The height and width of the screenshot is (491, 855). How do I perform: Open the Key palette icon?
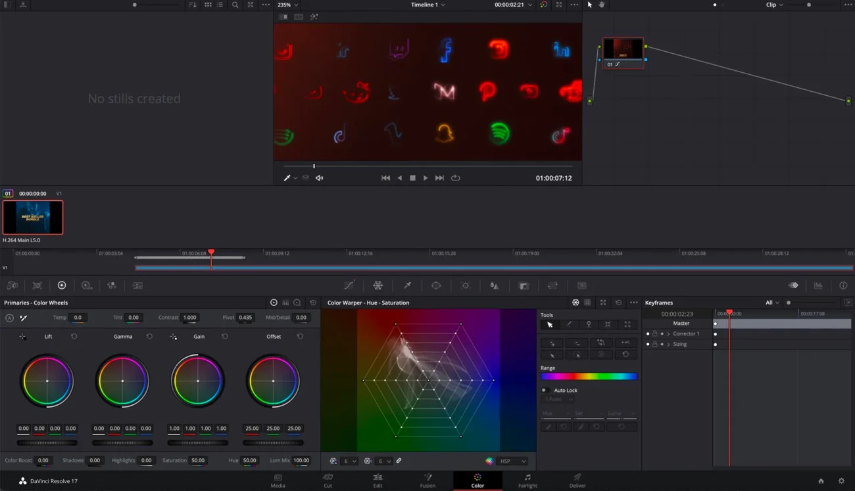click(524, 286)
